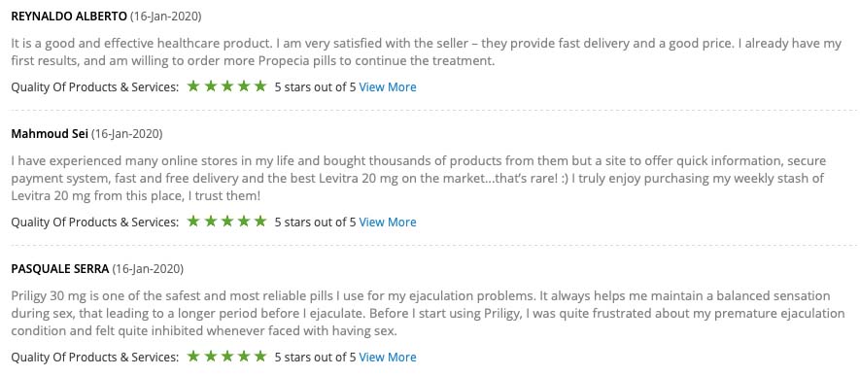Viewport: 860px width, 376px height.
Task: Select reviewer name REYNALDO ALBERTO
Action: pyautogui.click(x=69, y=17)
